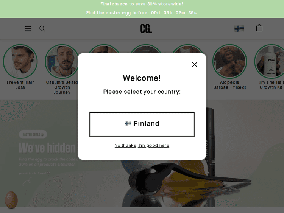Click the small Finland flag inside button
Image resolution: width=284 pixels, height=213 pixels.
128,124
